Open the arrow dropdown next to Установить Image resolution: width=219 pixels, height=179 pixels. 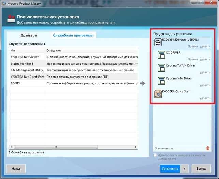pos(184,169)
